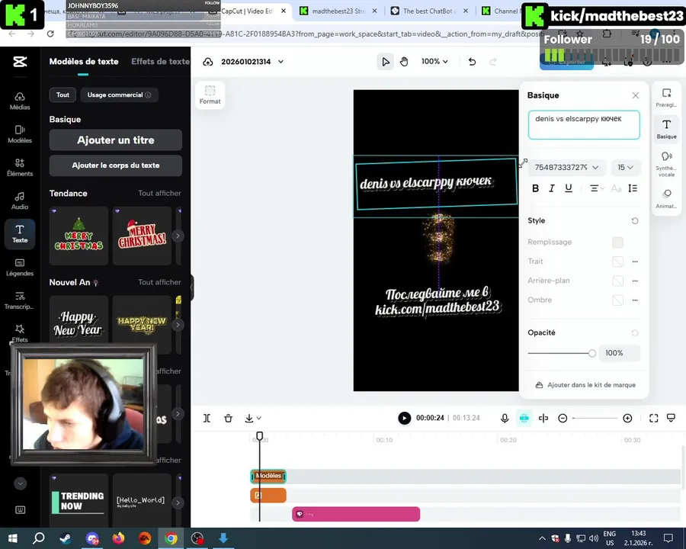
Task: Open Préréglages panel on right
Action: tap(666, 98)
